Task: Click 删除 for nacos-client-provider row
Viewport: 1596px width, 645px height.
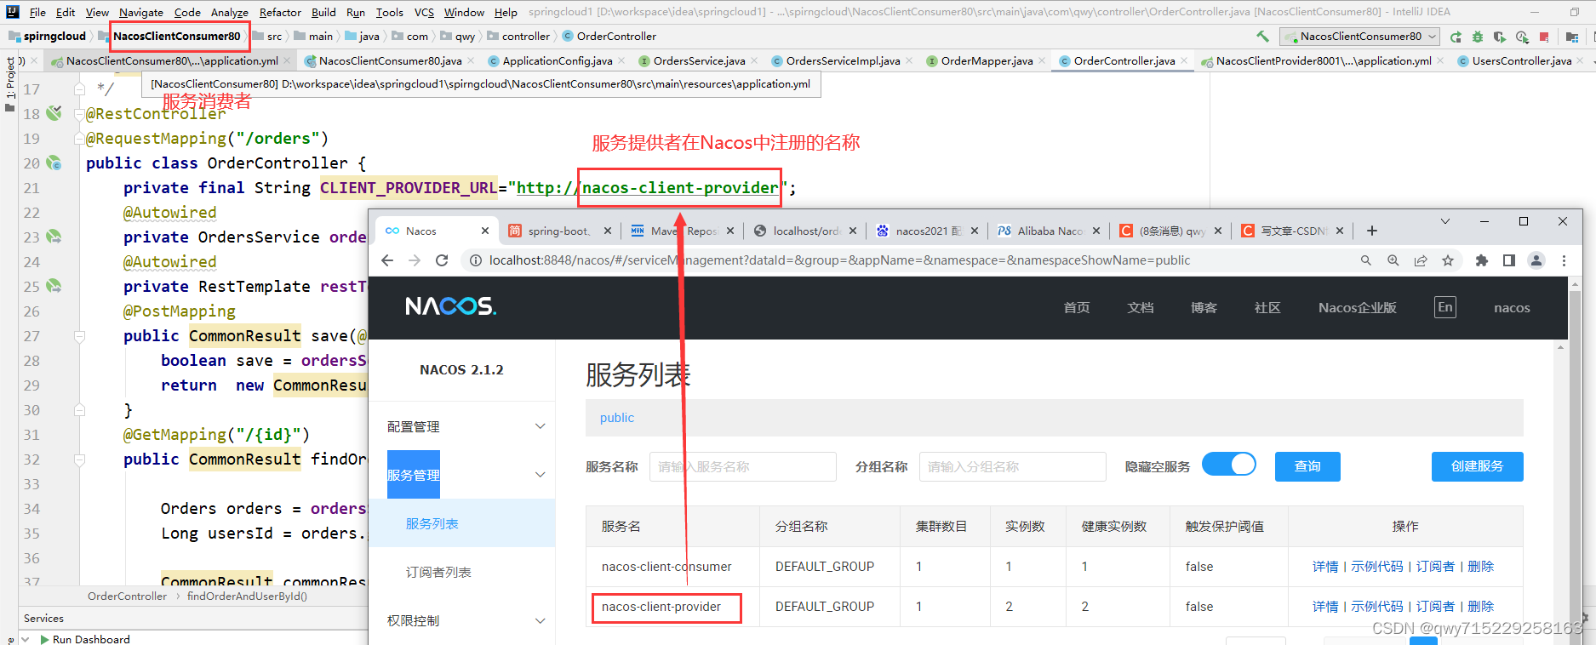Action: tap(1481, 607)
